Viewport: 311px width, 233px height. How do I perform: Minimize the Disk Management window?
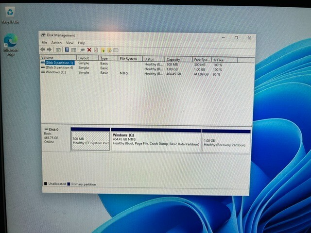[224, 37]
